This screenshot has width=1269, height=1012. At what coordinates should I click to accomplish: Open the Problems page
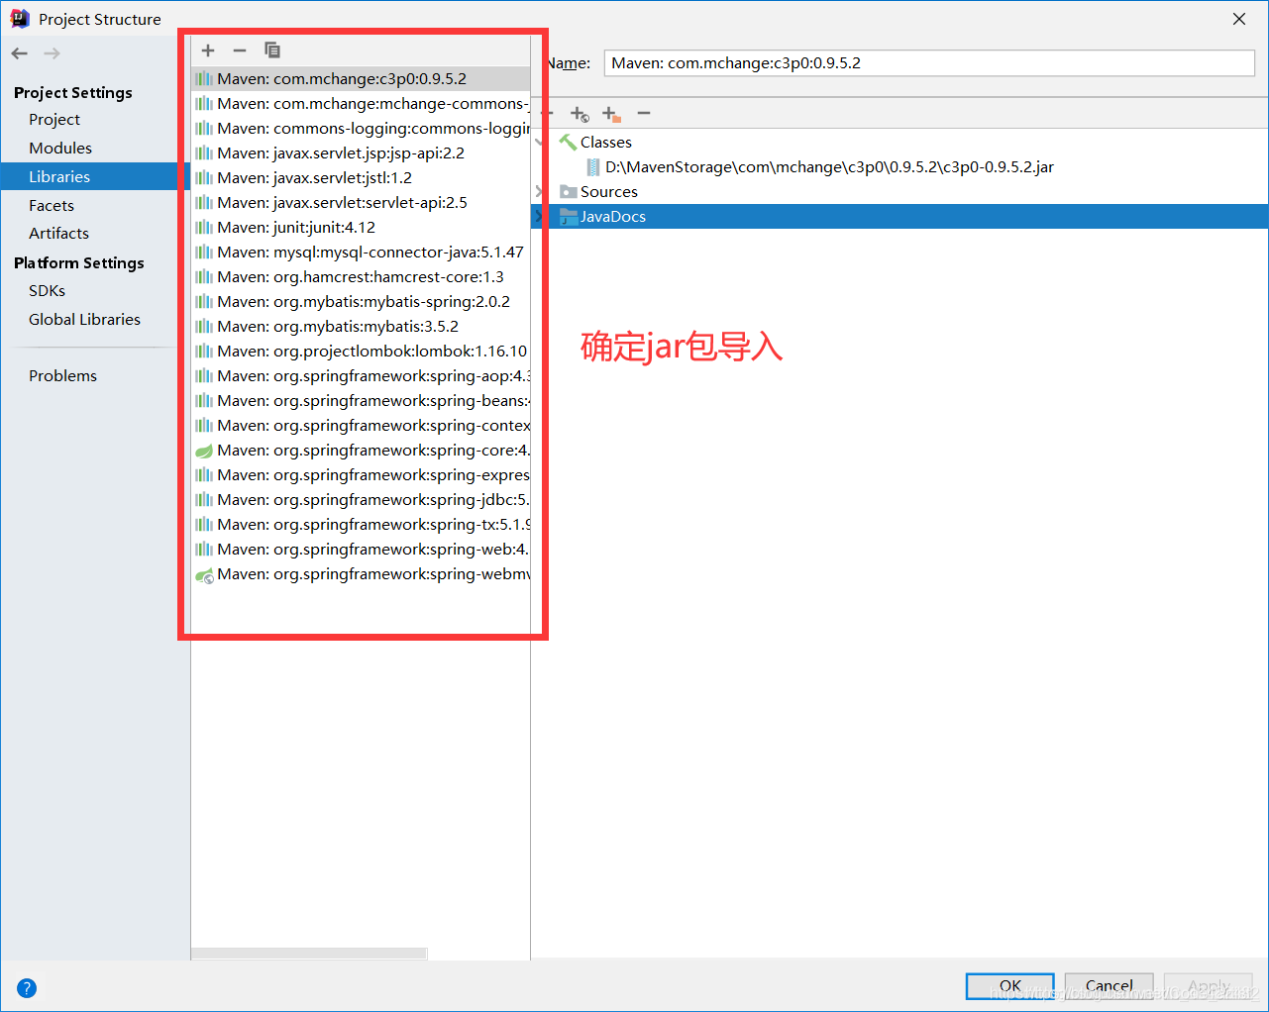[62, 375]
